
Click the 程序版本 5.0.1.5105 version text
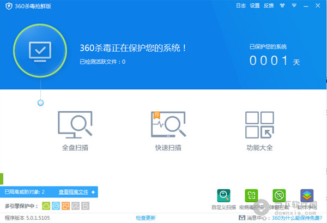(27, 218)
